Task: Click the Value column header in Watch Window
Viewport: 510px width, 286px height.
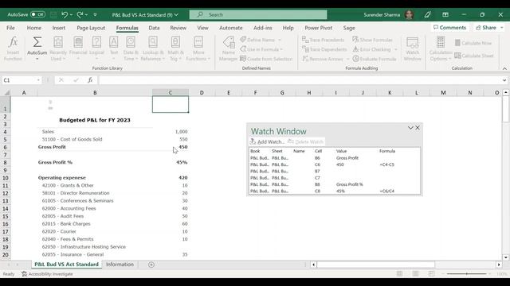Action: [342, 151]
